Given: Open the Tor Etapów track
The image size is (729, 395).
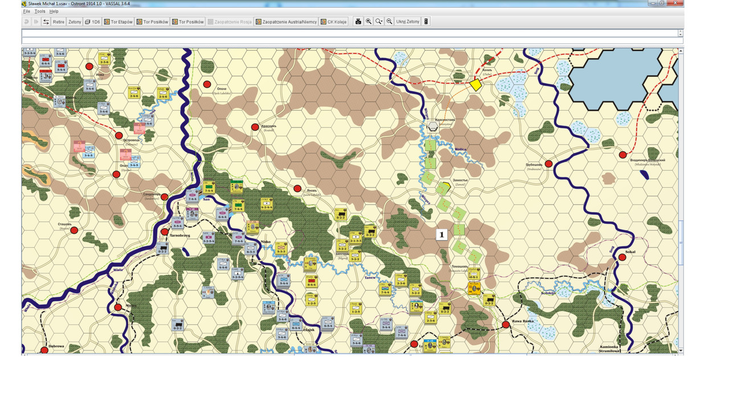Looking at the screenshot, I should pos(118,22).
